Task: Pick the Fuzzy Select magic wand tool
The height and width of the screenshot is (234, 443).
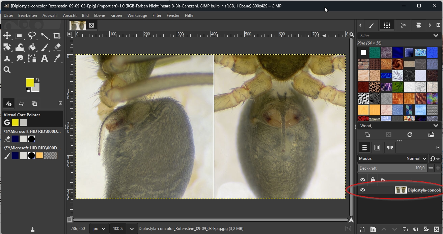Action: tap(45, 36)
